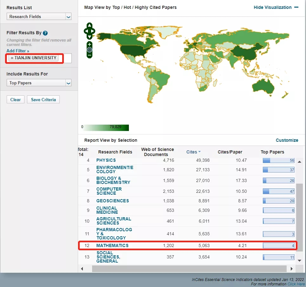Zoom out on the world map
Viewport: 306px width, 287px height.
coord(90,55)
